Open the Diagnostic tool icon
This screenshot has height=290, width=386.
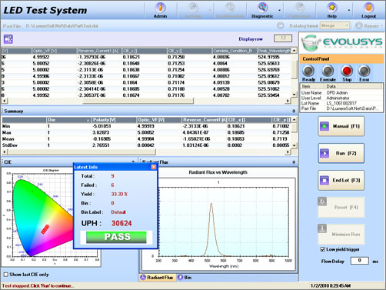(x=262, y=8)
